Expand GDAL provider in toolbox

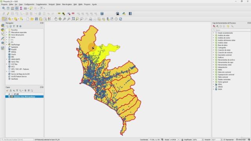[213, 85]
